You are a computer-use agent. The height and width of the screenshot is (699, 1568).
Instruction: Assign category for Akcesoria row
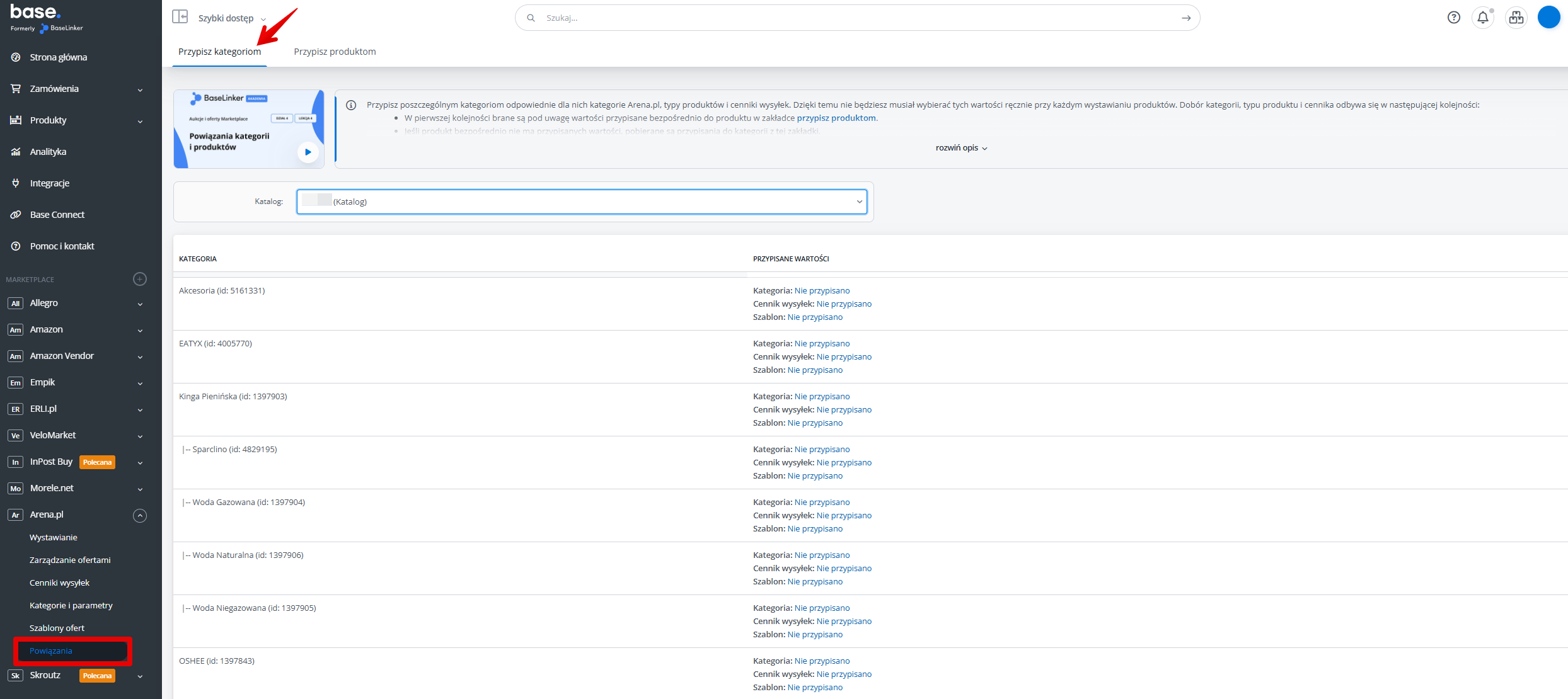[x=822, y=291]
